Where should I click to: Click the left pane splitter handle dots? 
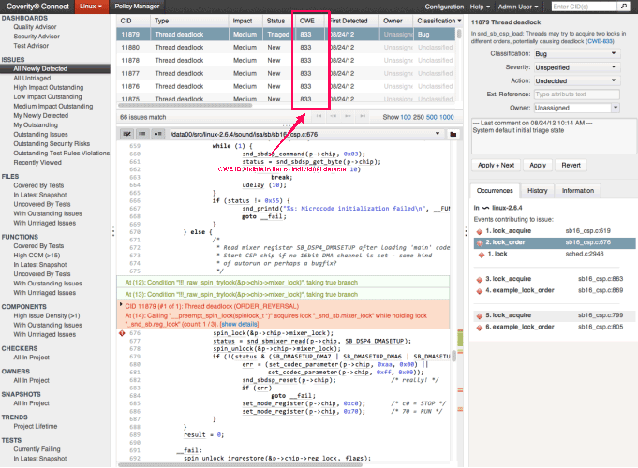(x=113, y=231)
